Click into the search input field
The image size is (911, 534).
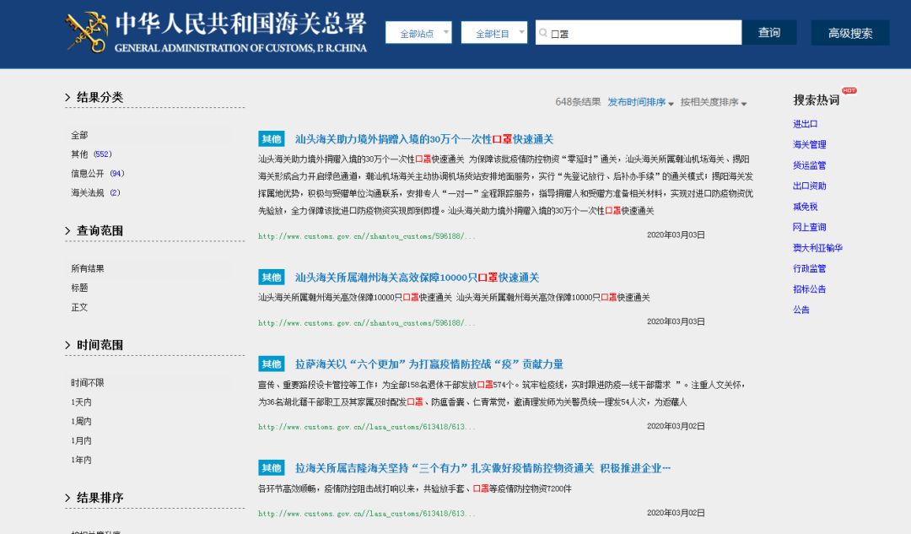[x=639, y=33]
